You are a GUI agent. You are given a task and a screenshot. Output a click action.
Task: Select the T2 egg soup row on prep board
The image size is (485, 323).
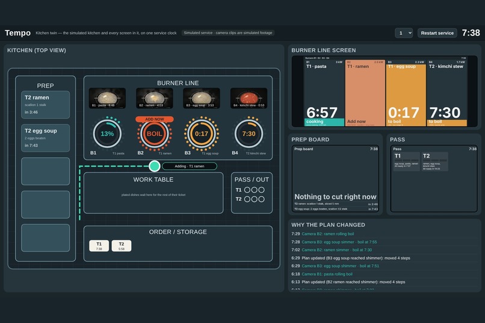(x=336, y=209)
